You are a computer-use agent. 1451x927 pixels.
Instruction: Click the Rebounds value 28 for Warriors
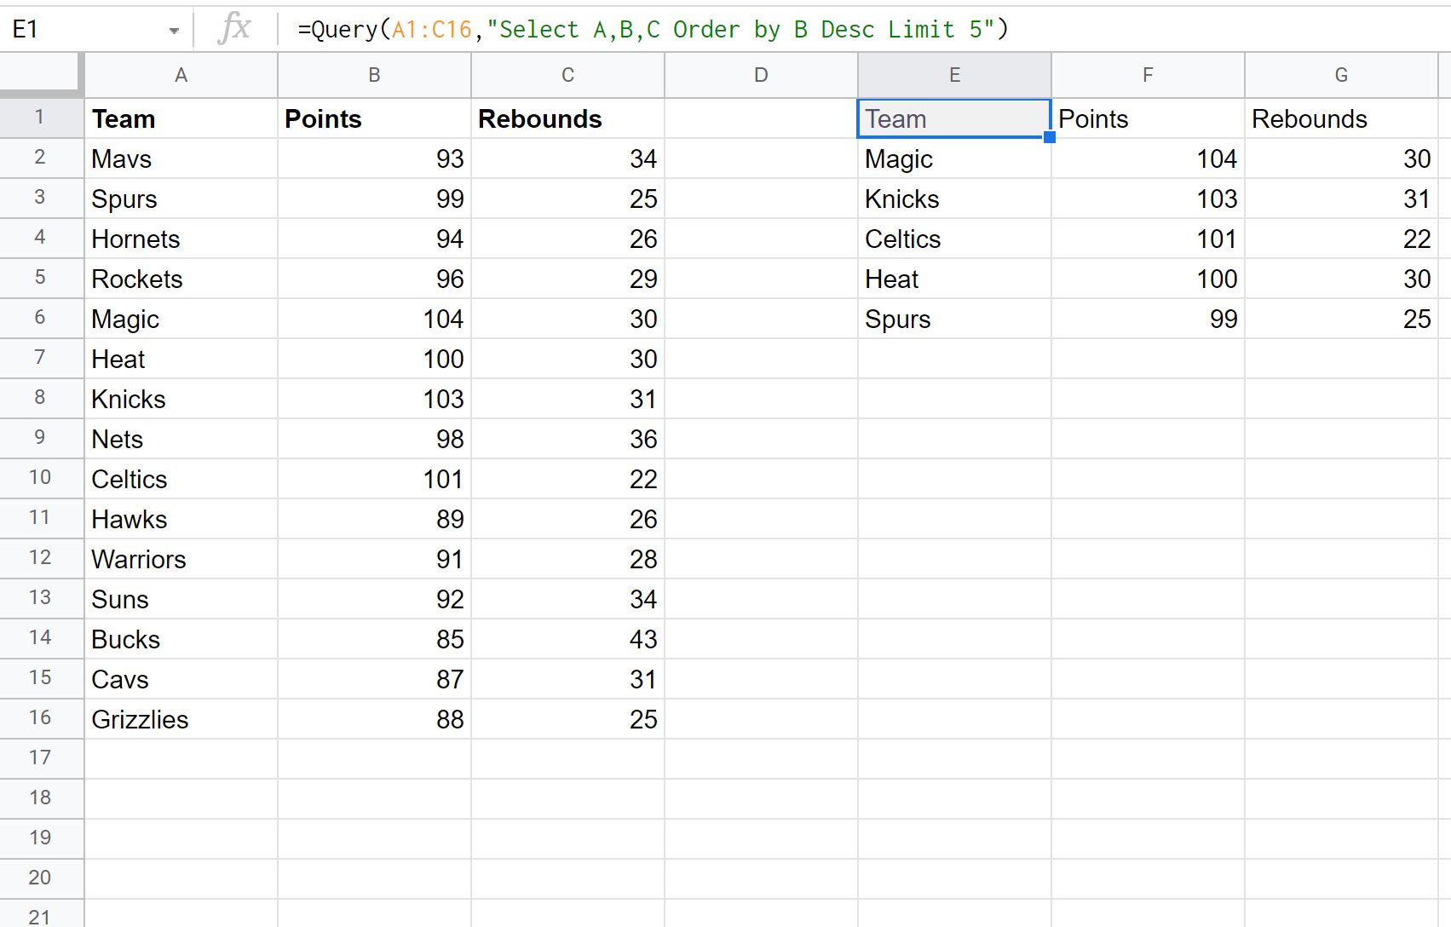tap(568, 559)
